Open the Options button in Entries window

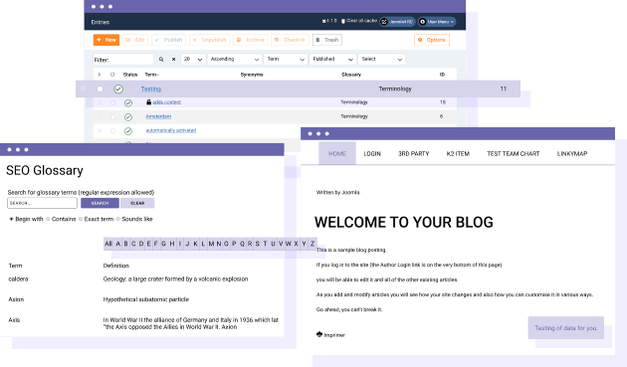[x=432, y=40]
